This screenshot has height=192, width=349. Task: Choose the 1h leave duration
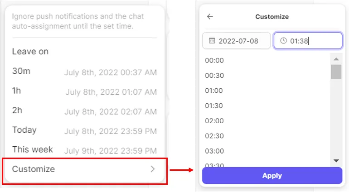(84, 91)
